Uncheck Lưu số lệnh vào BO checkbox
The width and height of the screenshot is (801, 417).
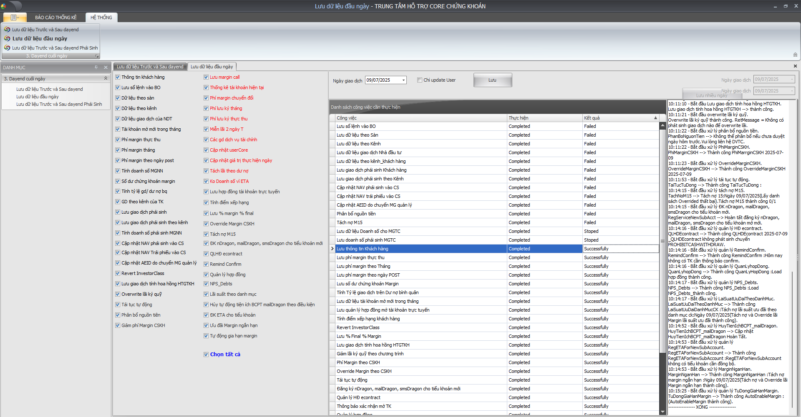click(118, 87)
